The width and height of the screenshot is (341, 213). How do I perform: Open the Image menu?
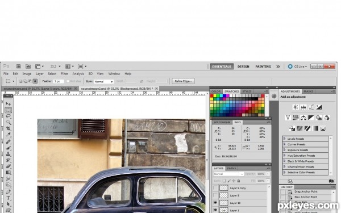pos(27,74)
